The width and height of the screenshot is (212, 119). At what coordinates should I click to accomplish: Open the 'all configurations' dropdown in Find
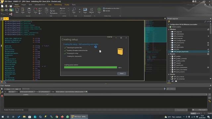[x=44, y=92]
